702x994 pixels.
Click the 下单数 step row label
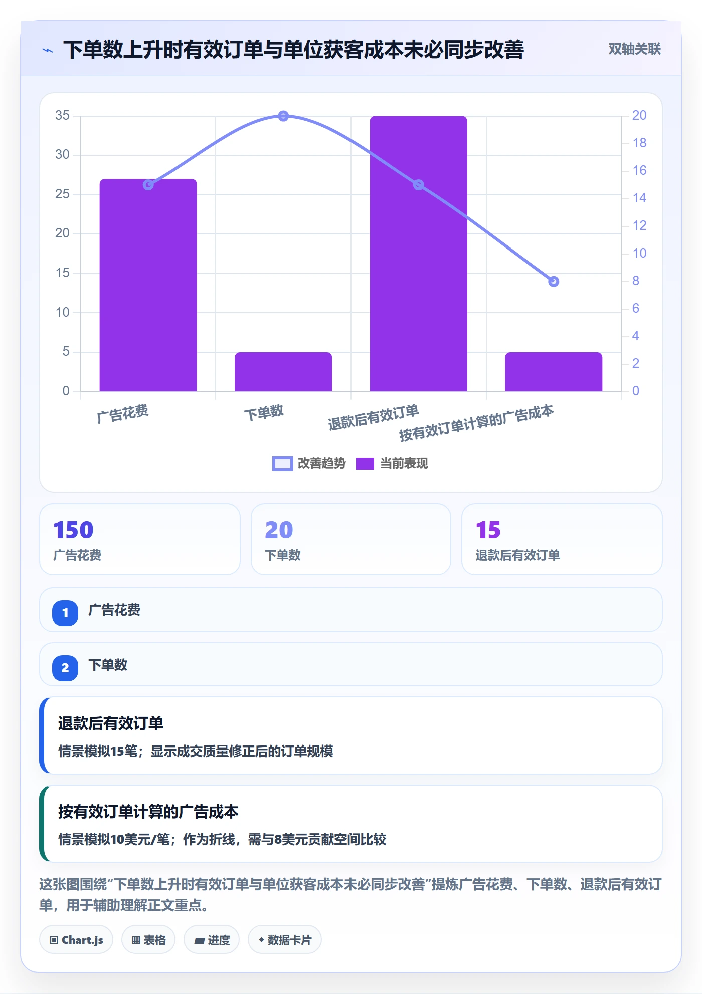point(108,665)
